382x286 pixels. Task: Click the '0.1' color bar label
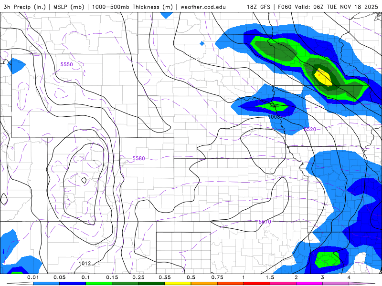[x=85, y=277]
